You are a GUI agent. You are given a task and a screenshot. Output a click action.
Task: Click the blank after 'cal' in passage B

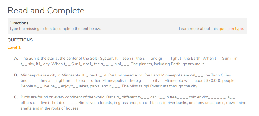(199, 76)
